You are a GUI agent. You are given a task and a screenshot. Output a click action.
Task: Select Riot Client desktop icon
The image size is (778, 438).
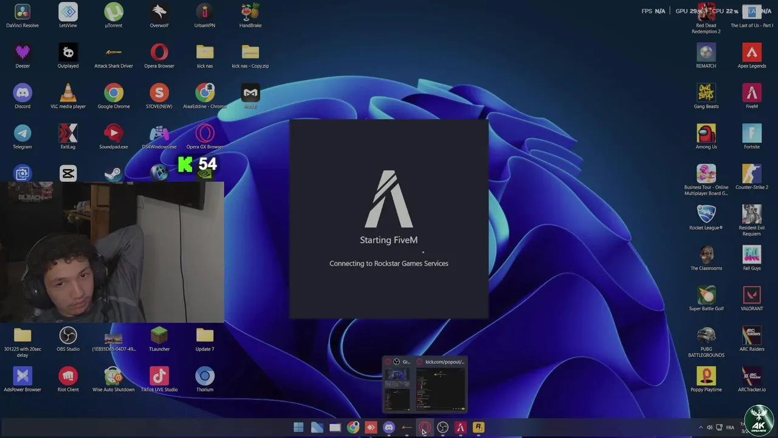(x=68, y=380)
